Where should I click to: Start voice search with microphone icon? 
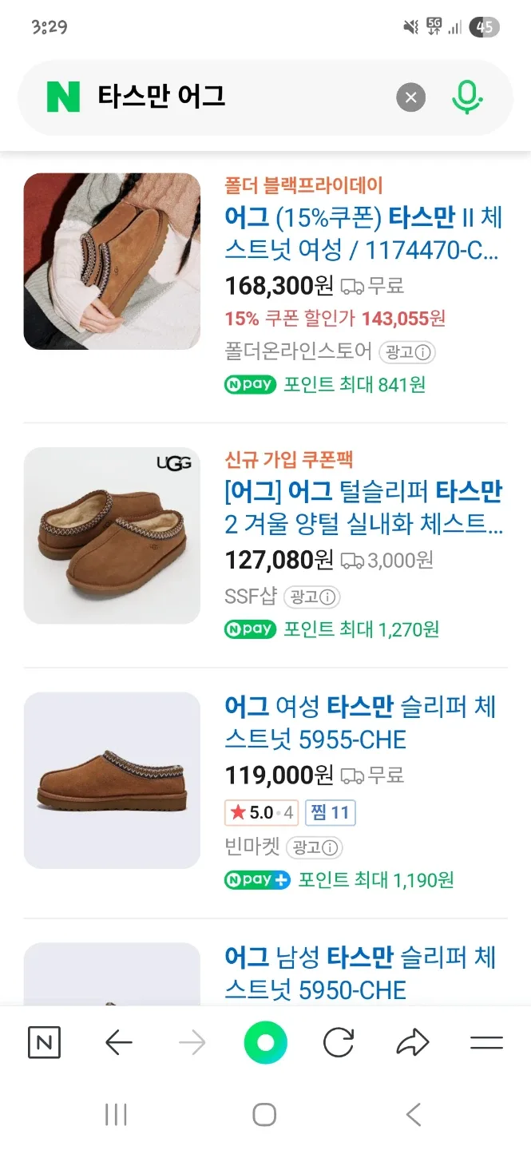(x=466, y=97)
